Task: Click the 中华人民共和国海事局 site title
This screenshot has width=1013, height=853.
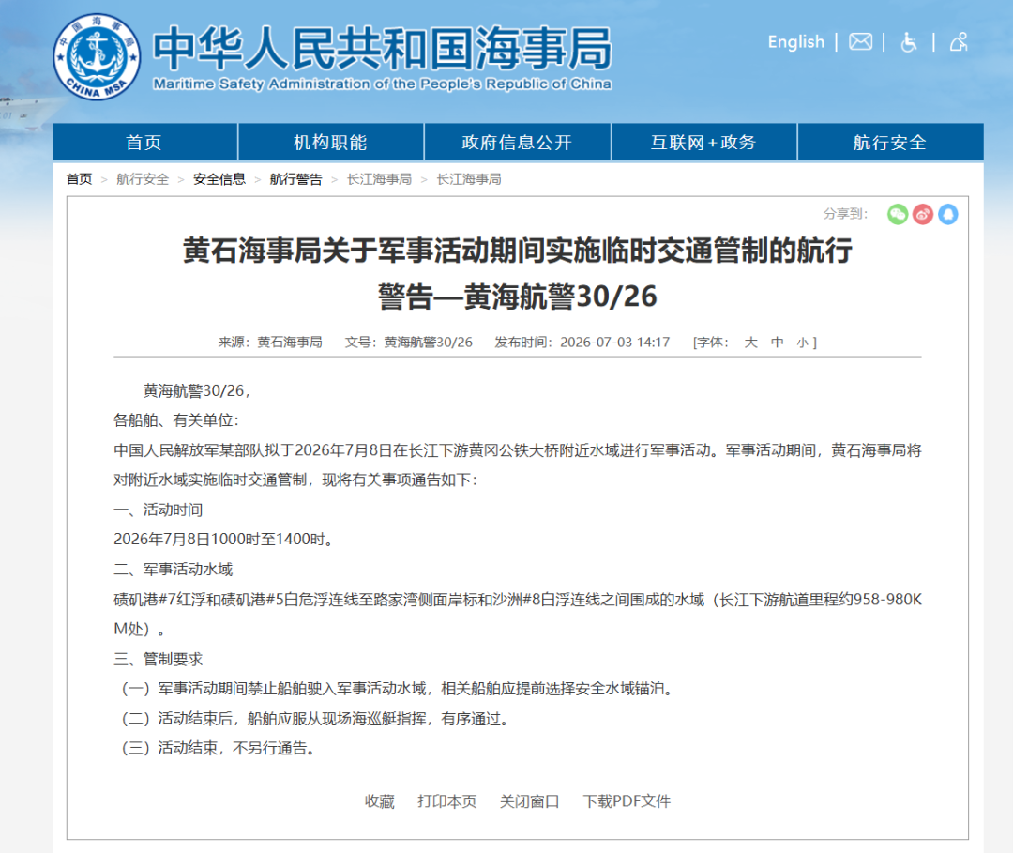Action: click(383, 48)
